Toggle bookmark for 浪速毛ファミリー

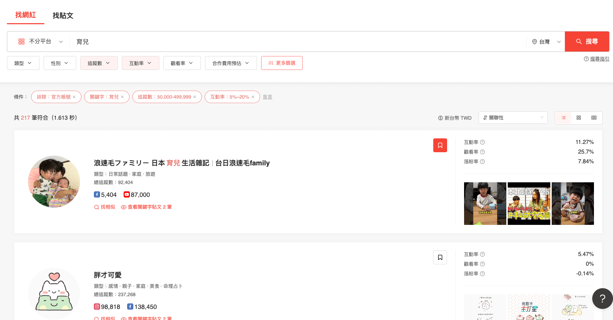[x=440, y=145]
